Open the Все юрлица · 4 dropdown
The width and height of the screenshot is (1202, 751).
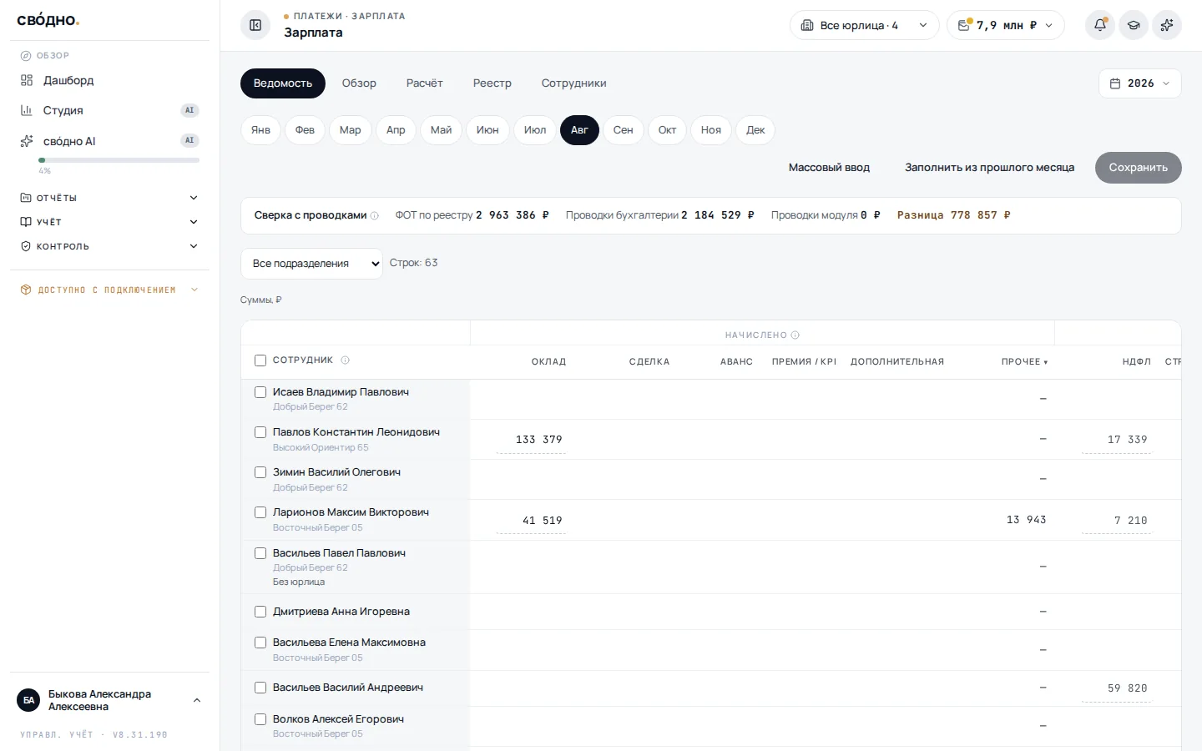tap(864, 25)
